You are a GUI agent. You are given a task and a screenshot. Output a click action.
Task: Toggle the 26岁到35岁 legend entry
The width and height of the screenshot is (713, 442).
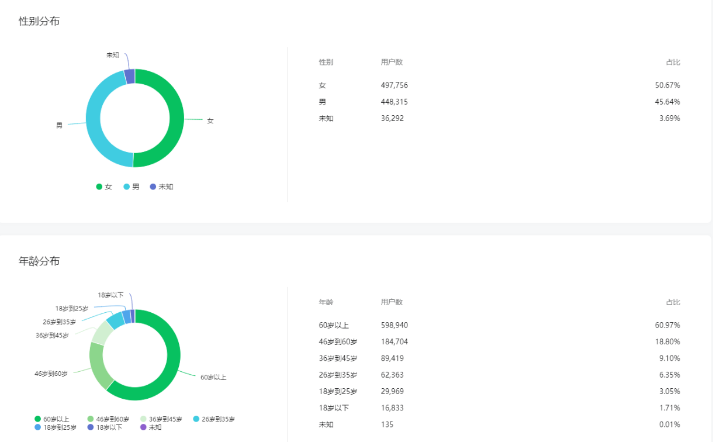click(x=214, y=419)
